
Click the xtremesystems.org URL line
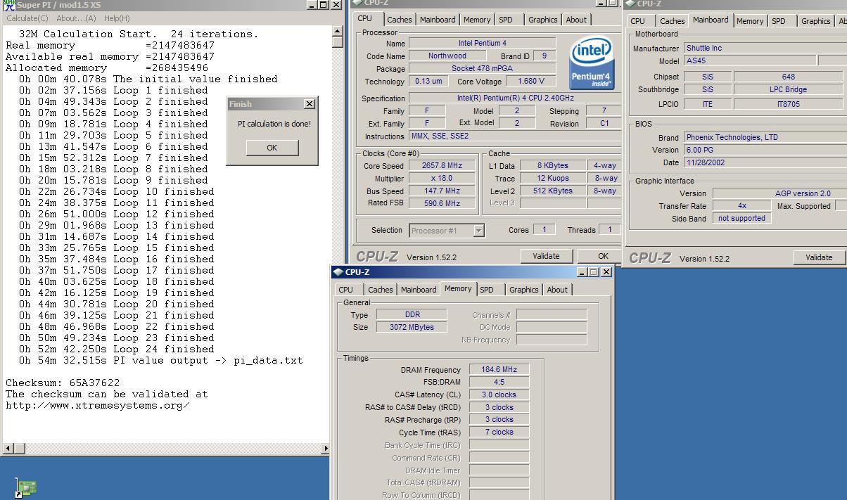coord(98,405)
